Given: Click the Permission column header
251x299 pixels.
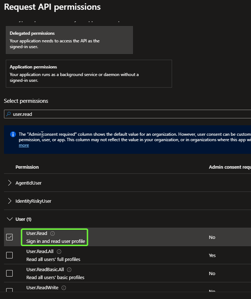Looking at the screenshot, I should pyautogui.click(x=27, y=167).
